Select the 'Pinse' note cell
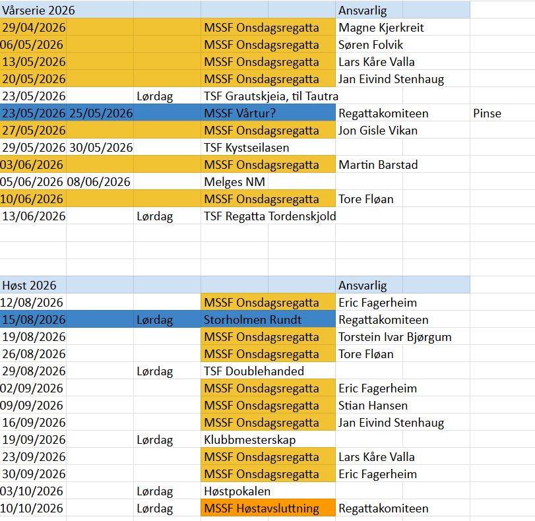Viewport: 535px width, 521px height. pyautogui.click(x=488, y=113)
